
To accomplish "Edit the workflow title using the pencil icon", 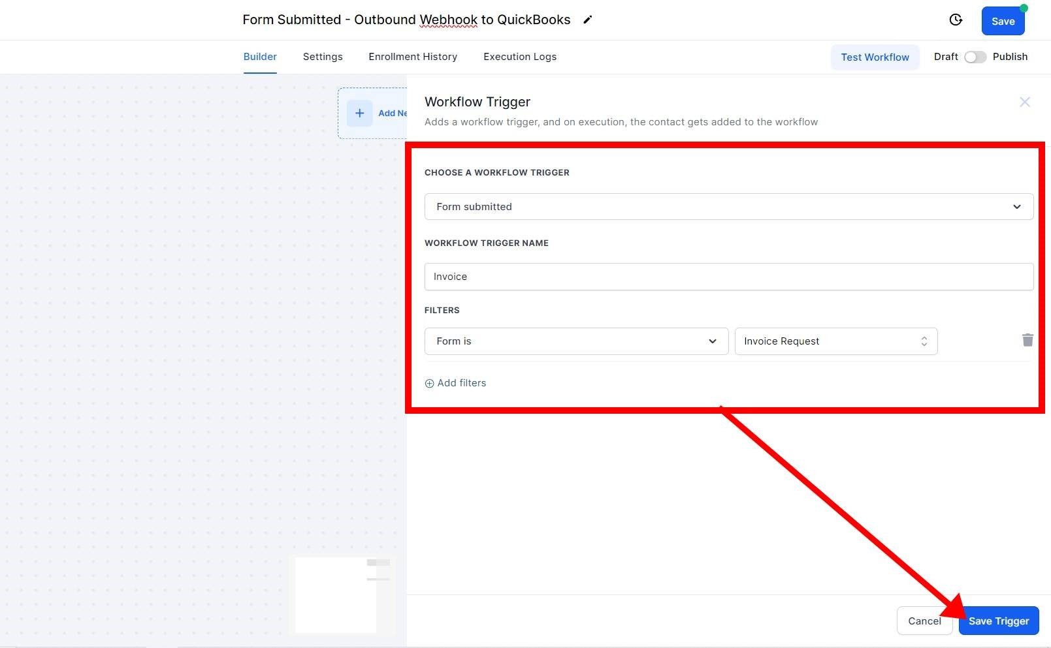I will pyautogui.click(x=587, y=20).
